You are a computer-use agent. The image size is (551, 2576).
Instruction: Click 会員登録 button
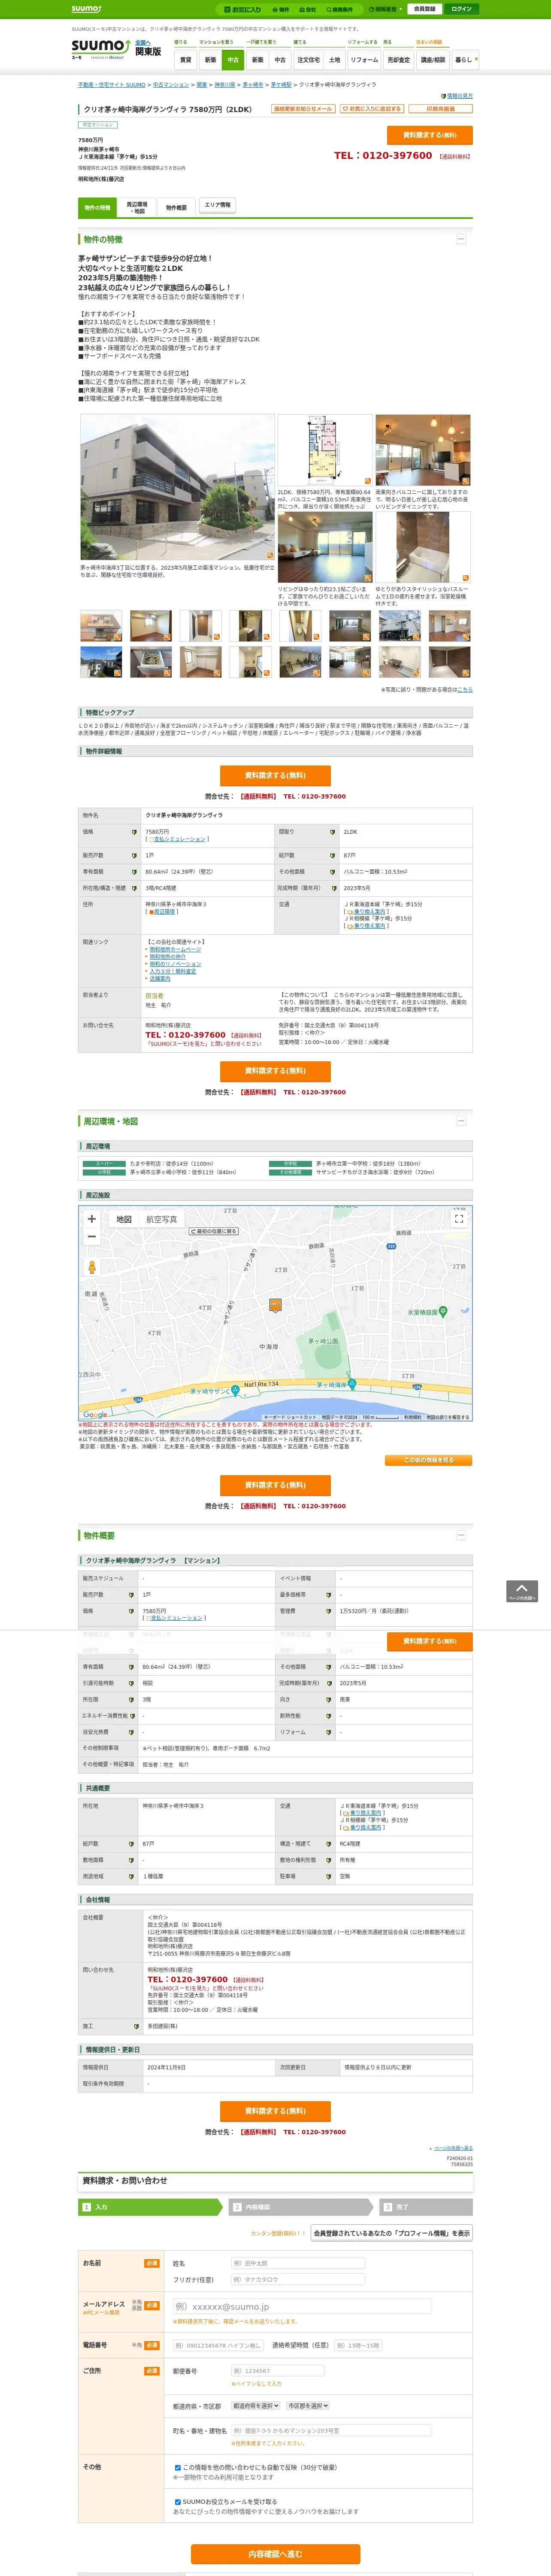424,9
